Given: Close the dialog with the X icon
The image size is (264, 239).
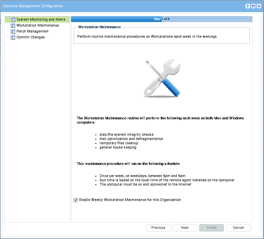Looking at the screenshot, I should tap(259, 6).
